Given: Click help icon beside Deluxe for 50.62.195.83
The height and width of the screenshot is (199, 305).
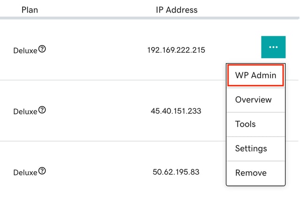Looking at the screenshot, I should point(42,171).
